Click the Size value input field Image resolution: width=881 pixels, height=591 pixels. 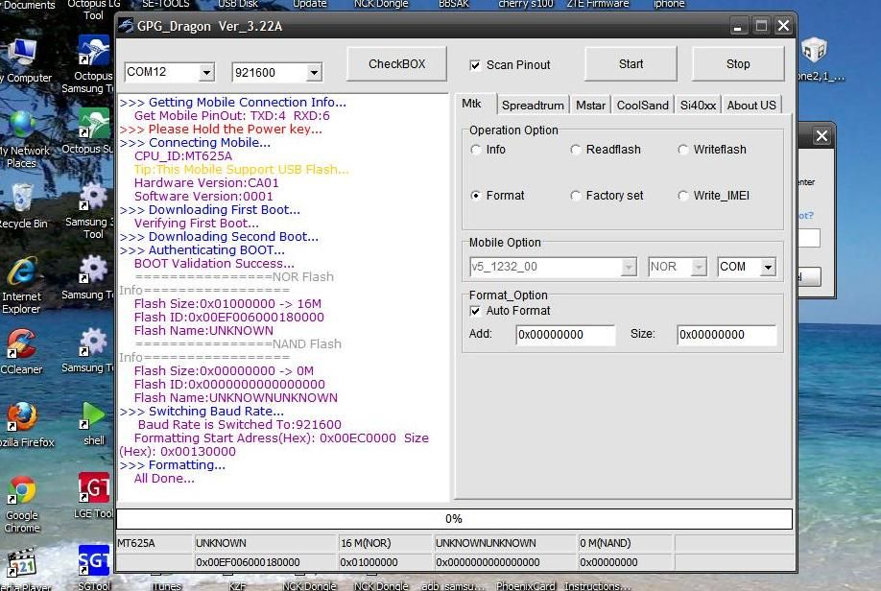(727, 335)
